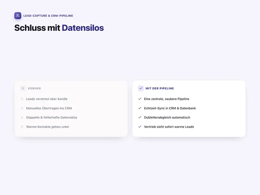The image size is (260, 195).
Task: Click the 'Schluss mit' part of the headline
Action: tap(37, 28)
